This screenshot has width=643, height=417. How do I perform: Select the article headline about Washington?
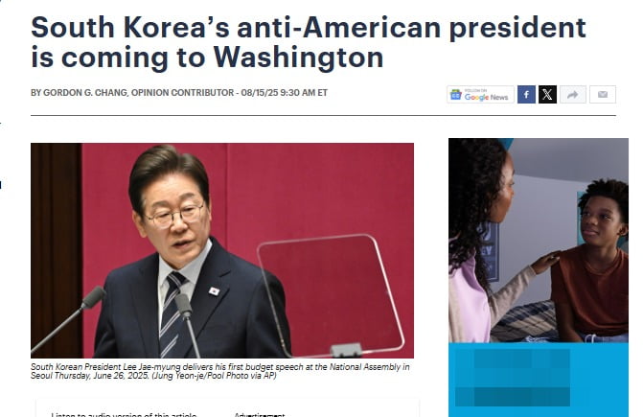[308, 42]
